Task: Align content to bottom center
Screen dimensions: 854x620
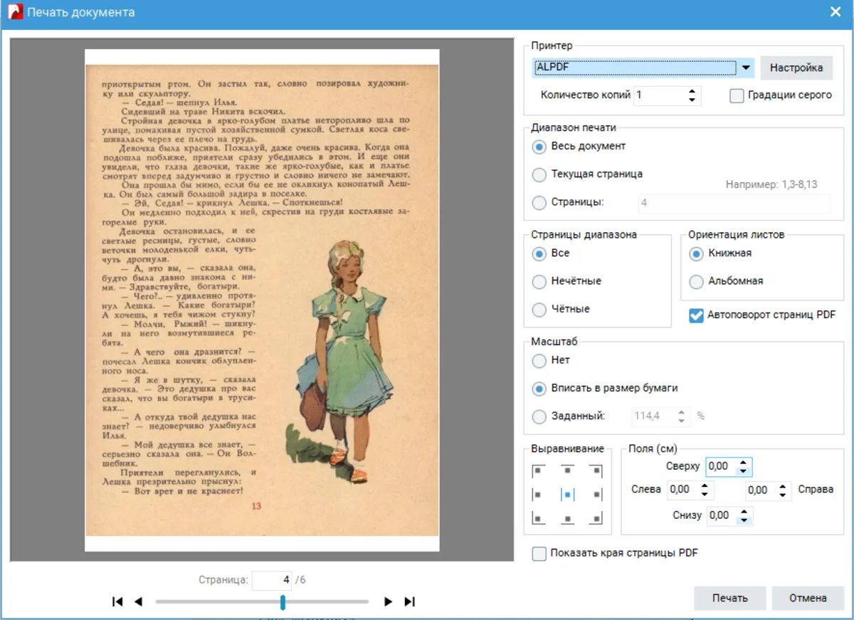Action: pos(567,518)
